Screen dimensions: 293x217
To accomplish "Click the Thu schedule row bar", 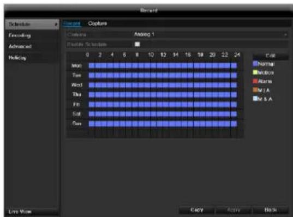I will tap(163, 94).
